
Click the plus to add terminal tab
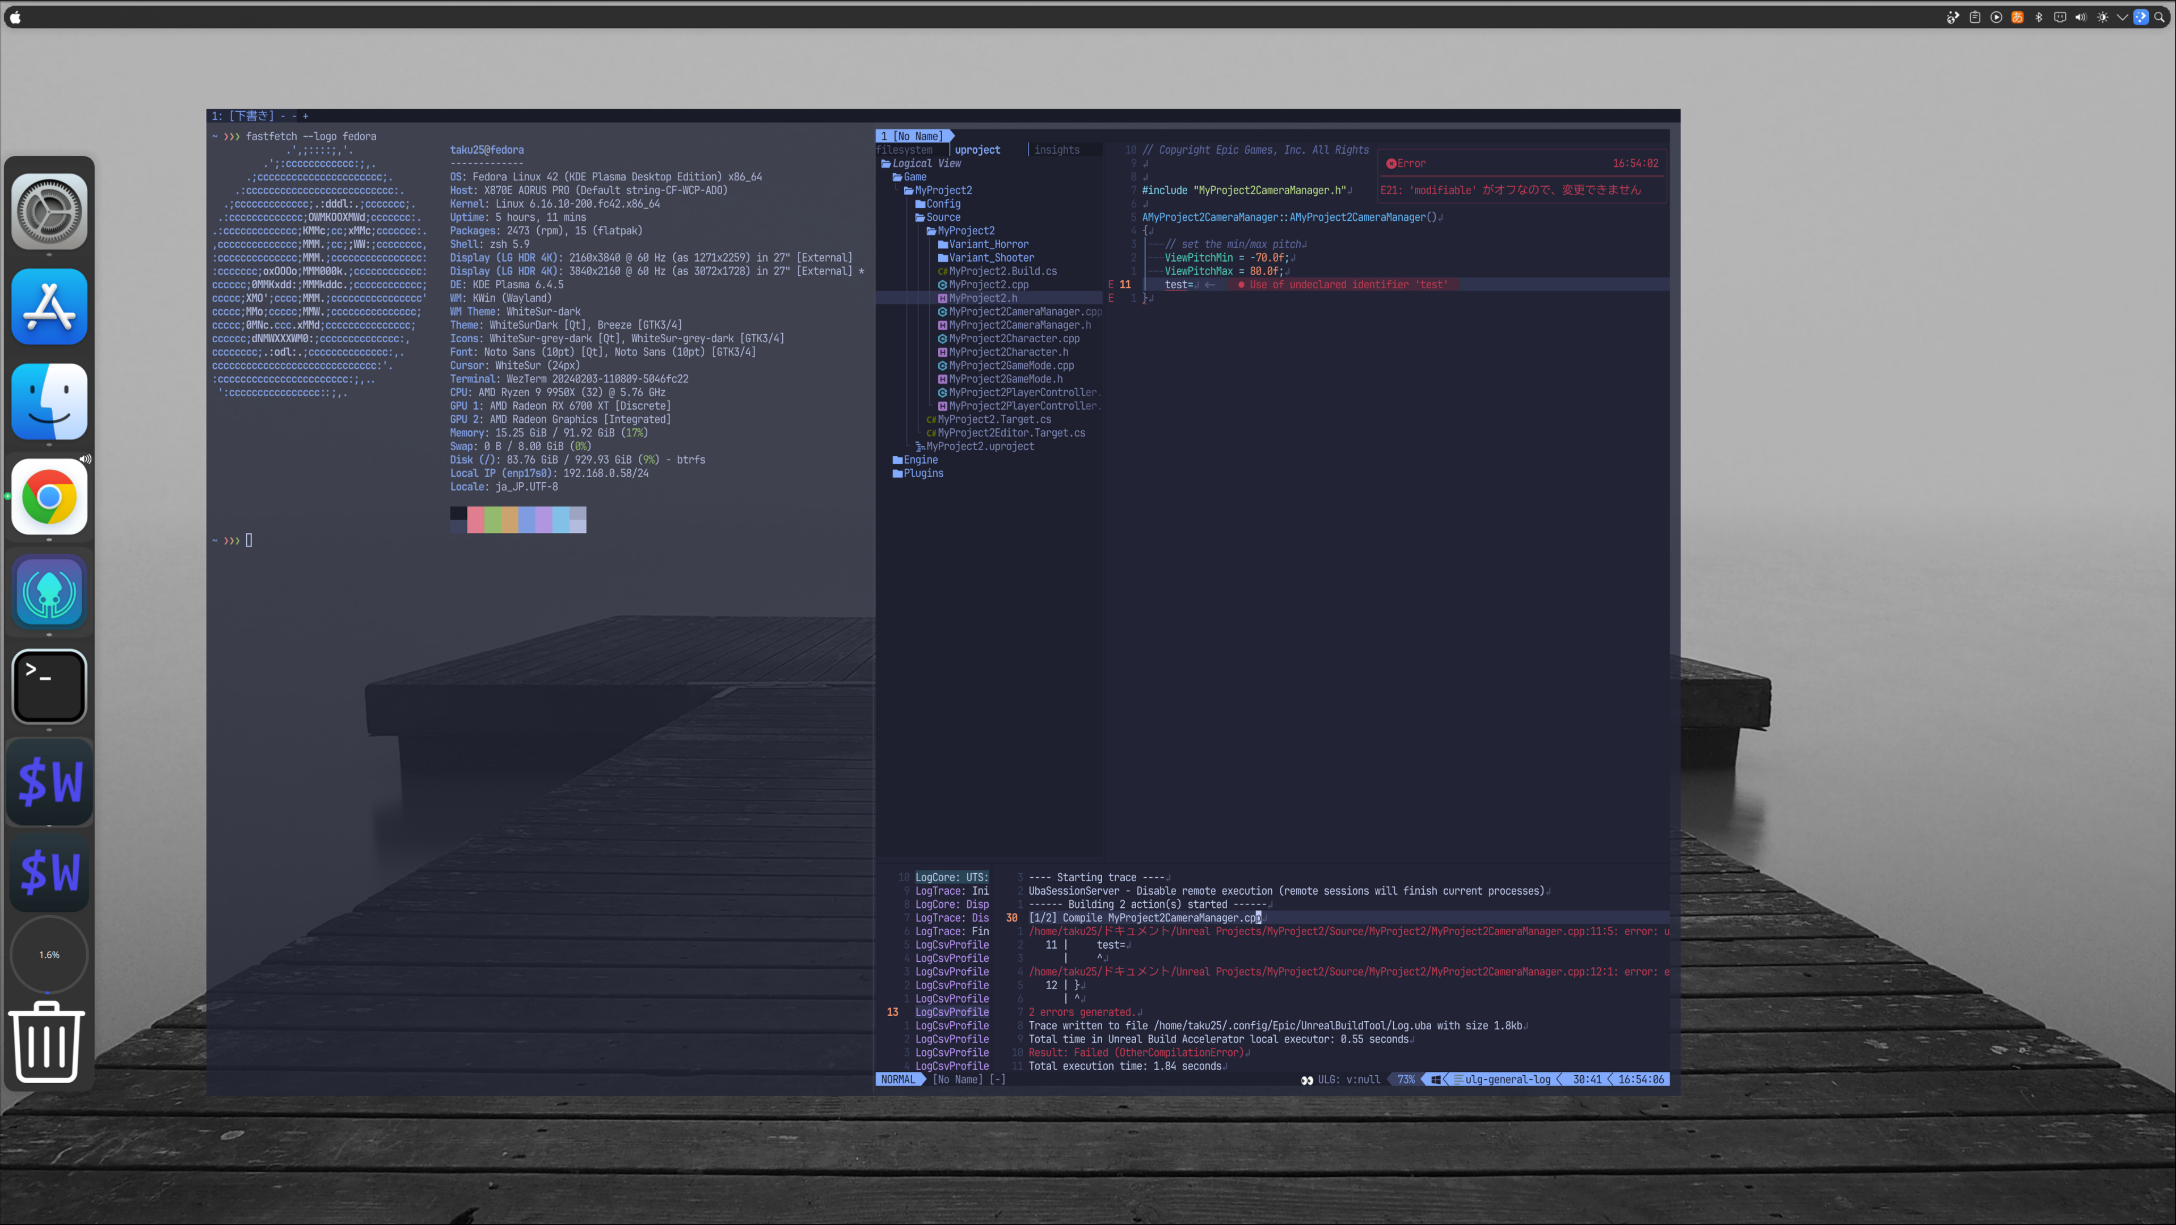(x=305, y=116)
